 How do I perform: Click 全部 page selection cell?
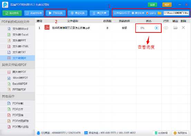click(124, 28)
